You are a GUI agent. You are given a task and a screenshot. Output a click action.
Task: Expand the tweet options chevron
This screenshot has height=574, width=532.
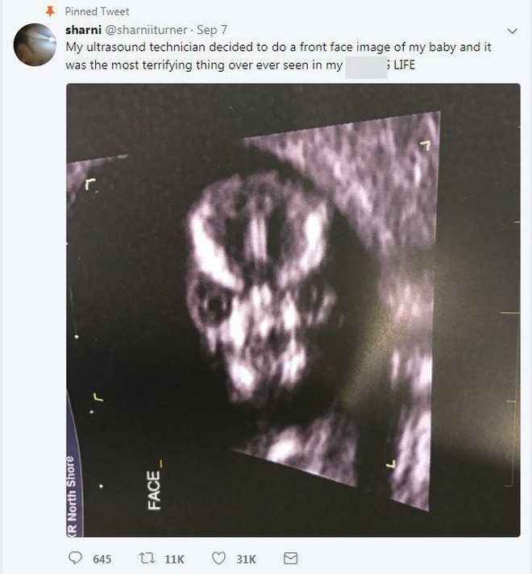point(512,31)
